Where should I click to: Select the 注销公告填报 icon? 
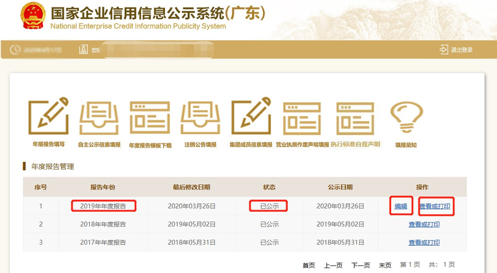click(200, 118)
